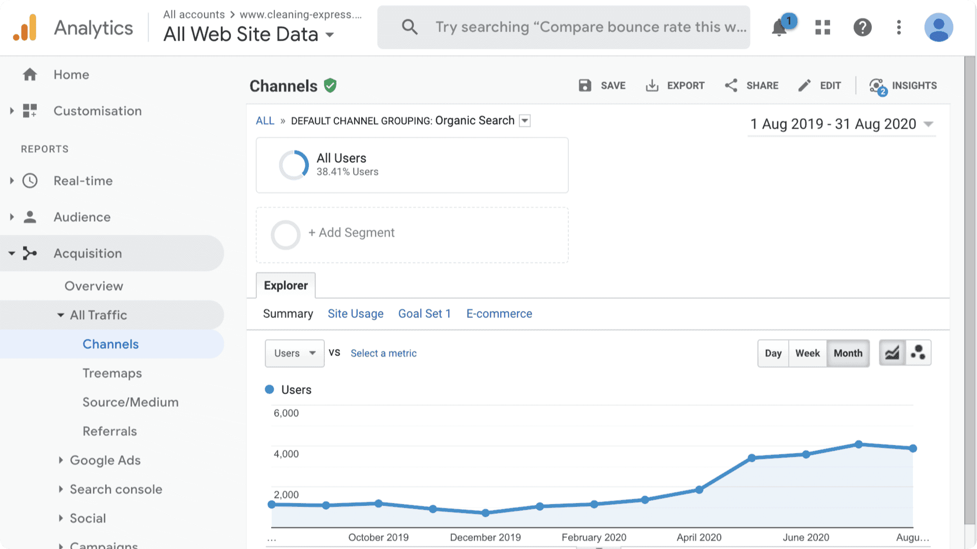977x549 pixels.
Task: Open the three-dot more options menu
Action: point(899,27)
